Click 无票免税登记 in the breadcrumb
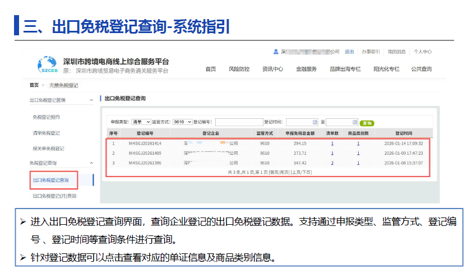The height and width of the screenshot is (273, 472). click(x=63, y=85)
